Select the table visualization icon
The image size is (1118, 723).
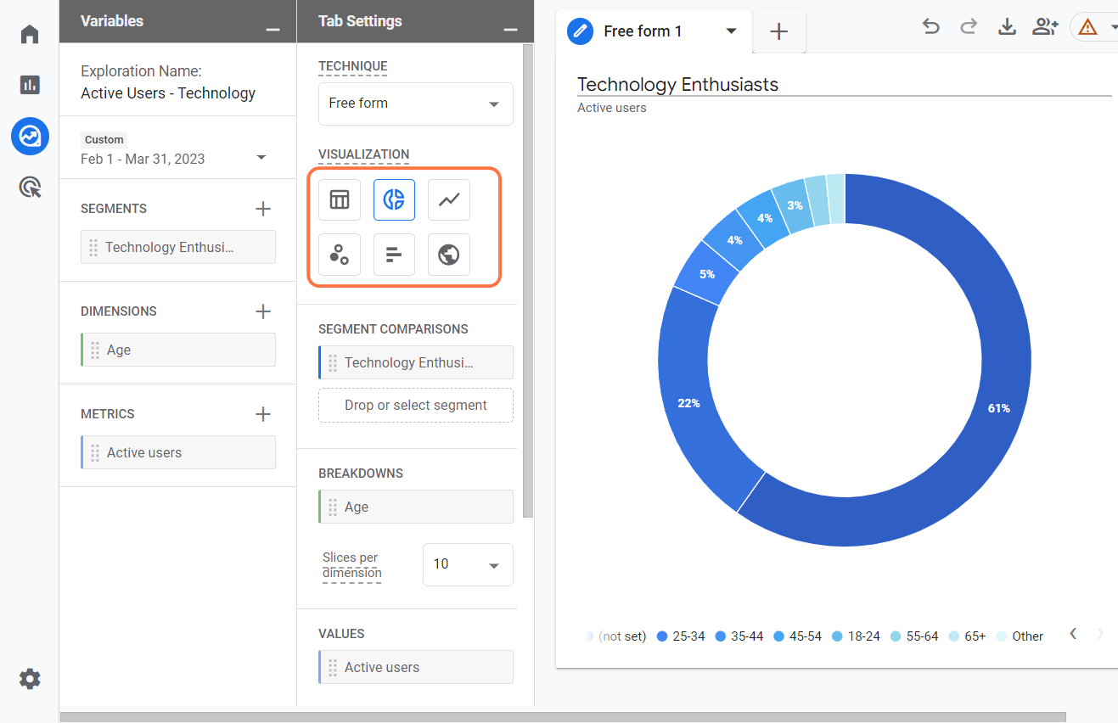[340, 200]
